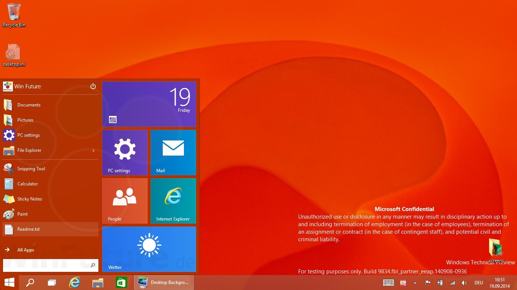Open the Mail tile
The height and width of the screenshot is (290, 517).
pos(173,153)
